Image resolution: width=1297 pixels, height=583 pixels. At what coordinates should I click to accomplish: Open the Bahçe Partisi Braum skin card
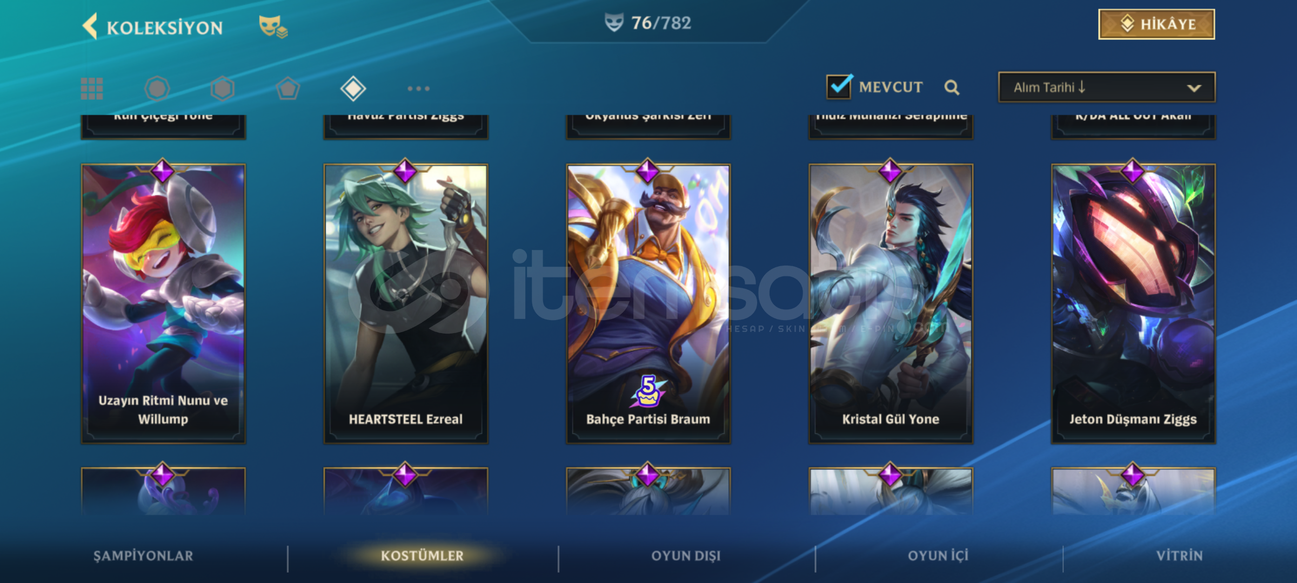point(648,303)
